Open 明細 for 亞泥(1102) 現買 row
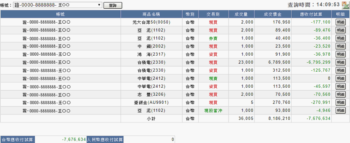 tap(341, 30)
